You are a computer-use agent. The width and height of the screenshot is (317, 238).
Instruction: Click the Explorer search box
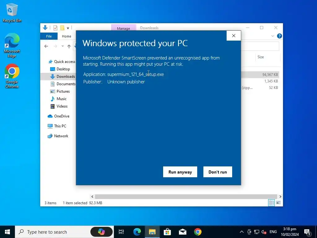point(260,46)
